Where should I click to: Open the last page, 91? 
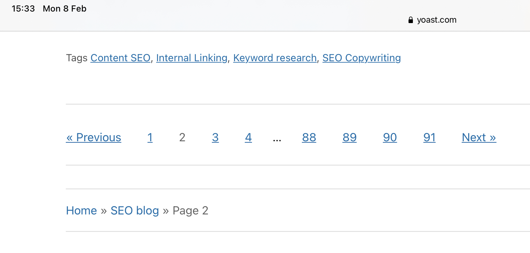coord(429,137)
